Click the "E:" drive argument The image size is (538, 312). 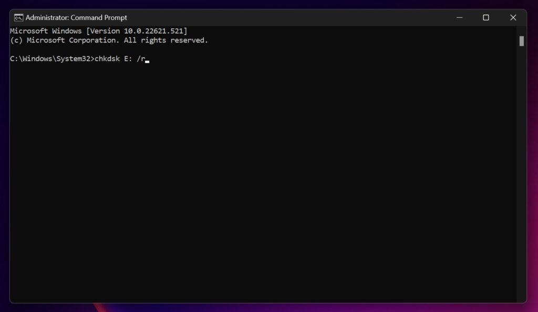click(x=128, y=59)
